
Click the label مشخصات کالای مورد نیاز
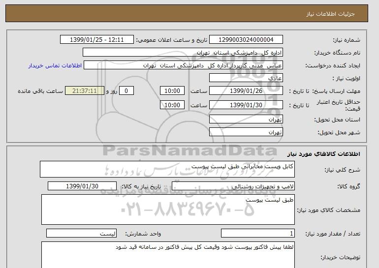click(x=329, y=210)
